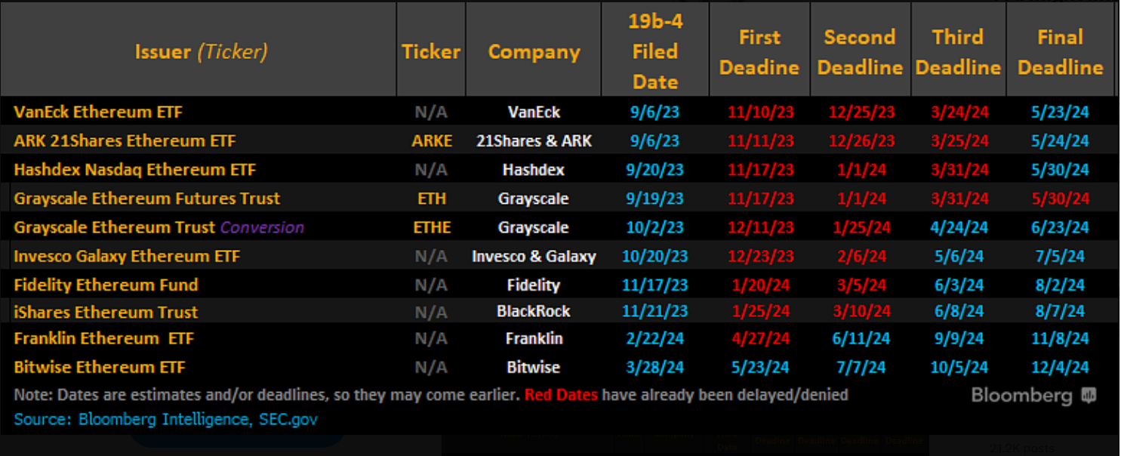The width and height of the screenshot is (1121, 456).
Task: Click Bitwise final deadline 12/4/24
Action: [1060, 367]
